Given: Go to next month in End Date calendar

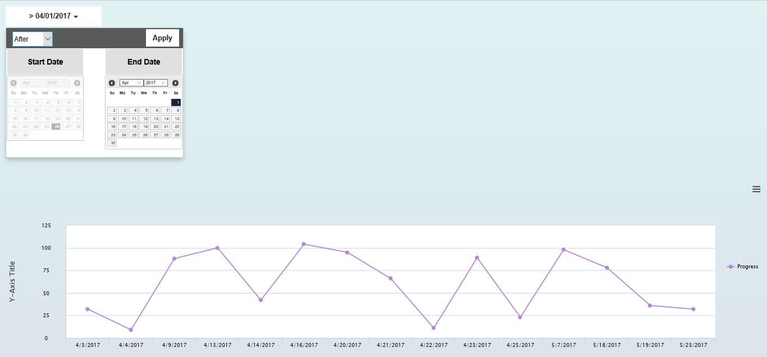Looking at the screenshot, I should (x=175, y=83).
